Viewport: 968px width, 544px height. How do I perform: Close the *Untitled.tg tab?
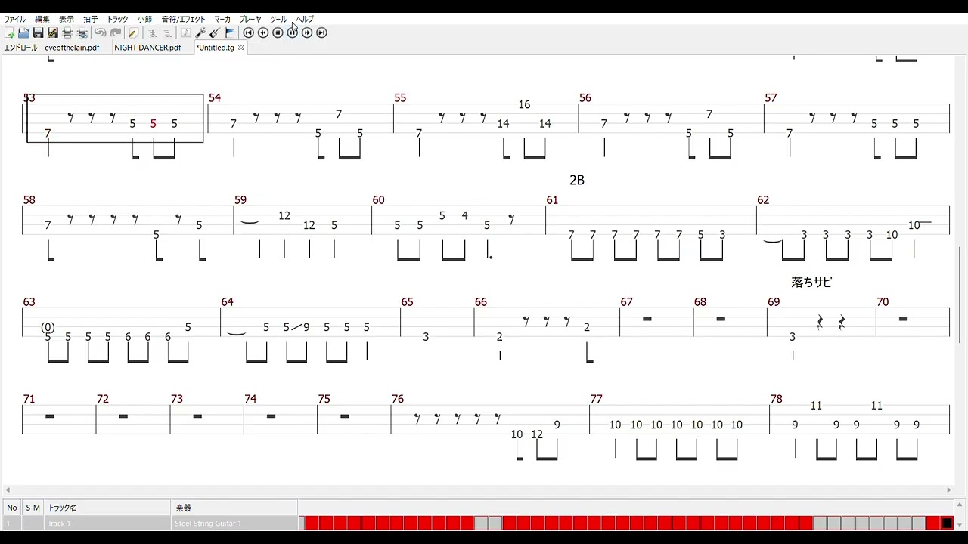[x=241, y=47]
